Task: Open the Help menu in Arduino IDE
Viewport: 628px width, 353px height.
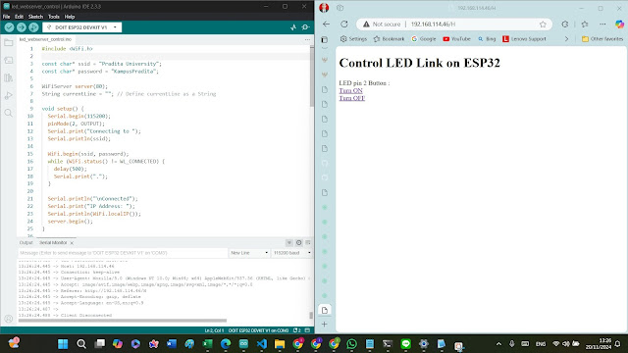Action: pos(70,17)
